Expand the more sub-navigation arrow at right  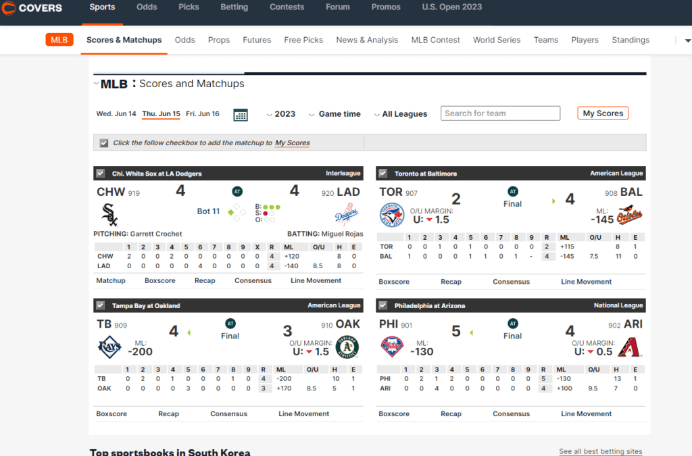(x=687, y=40)
